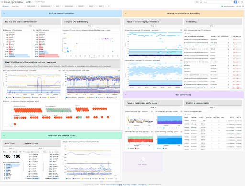
Task: Click the time step back icon
Action: click(x=234, y=2)
